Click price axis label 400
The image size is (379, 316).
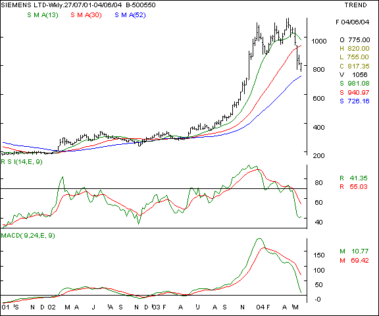[x=318, y=127]
